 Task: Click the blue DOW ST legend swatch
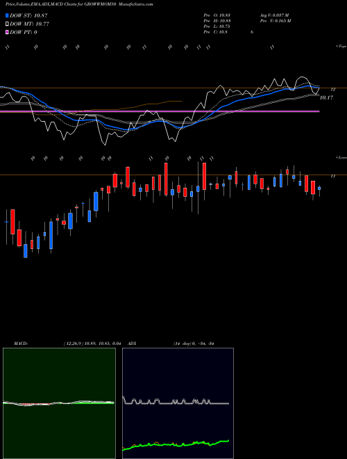click(x=7, y=16)
